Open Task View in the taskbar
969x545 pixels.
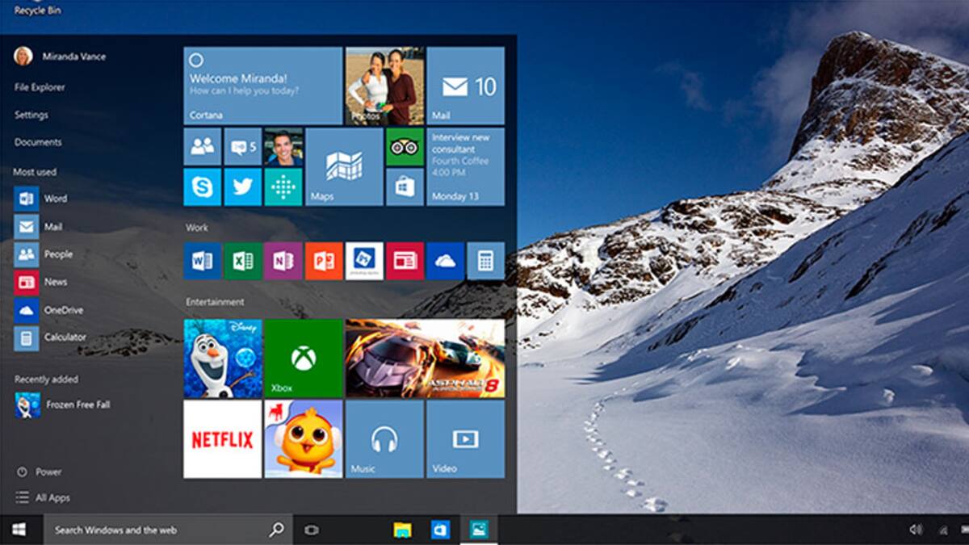click(x=312, y=530)
